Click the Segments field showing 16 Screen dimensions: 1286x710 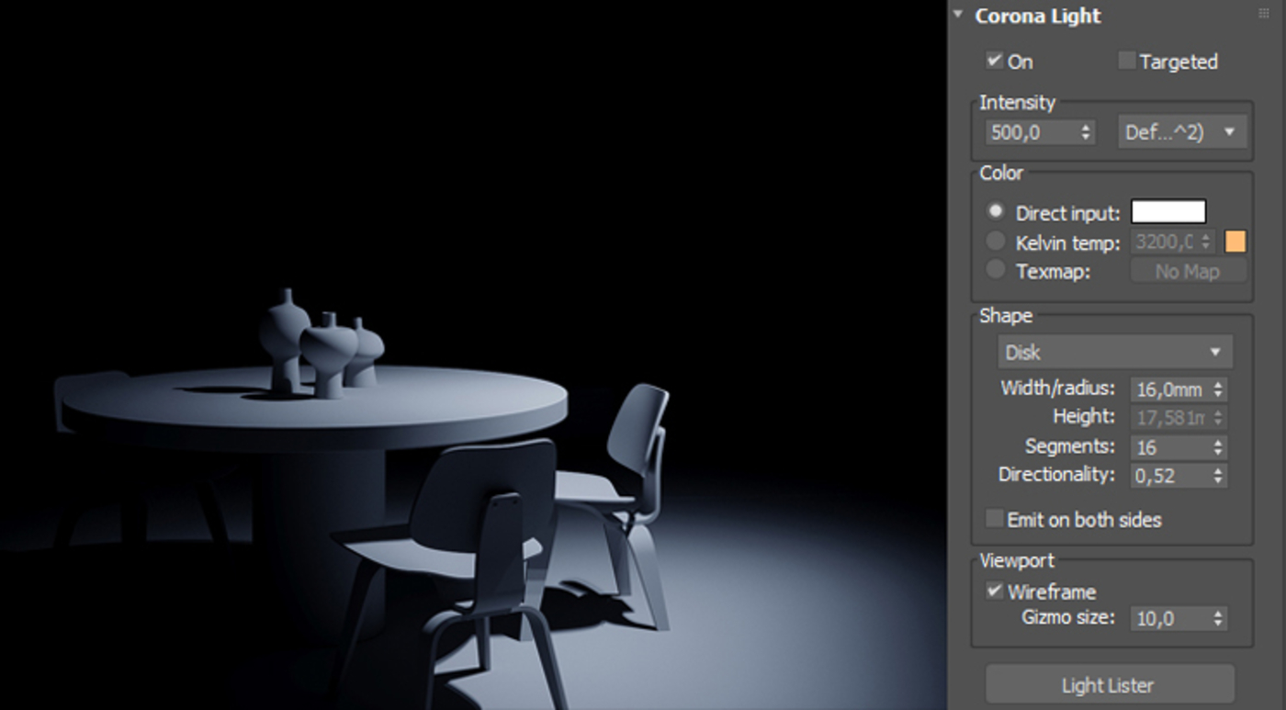point(1170,447)
